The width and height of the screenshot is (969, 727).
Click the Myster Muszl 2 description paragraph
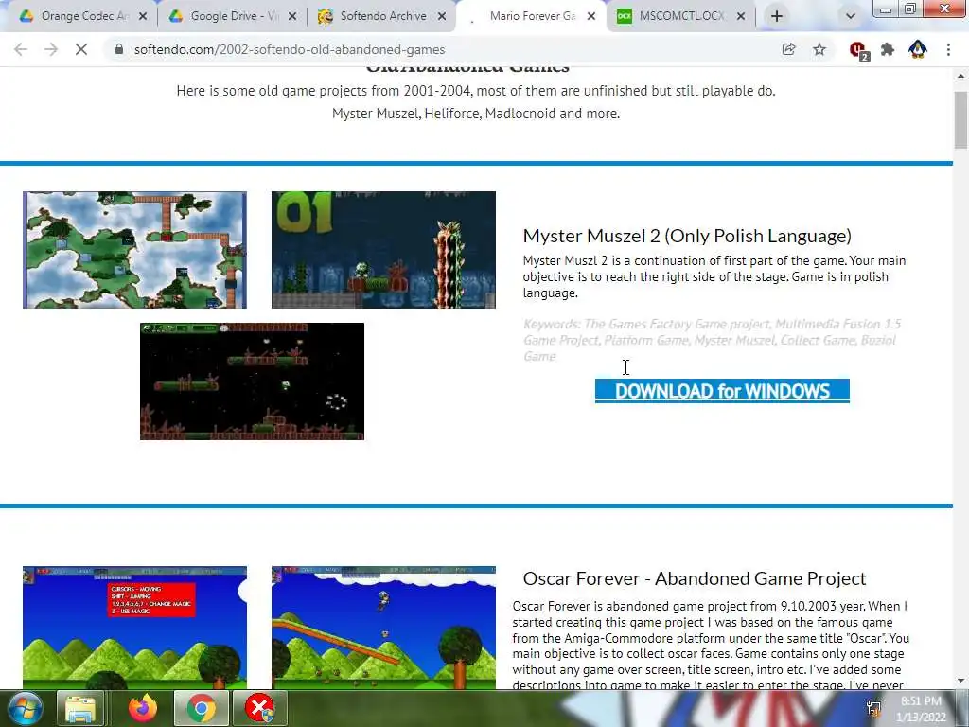714,277
